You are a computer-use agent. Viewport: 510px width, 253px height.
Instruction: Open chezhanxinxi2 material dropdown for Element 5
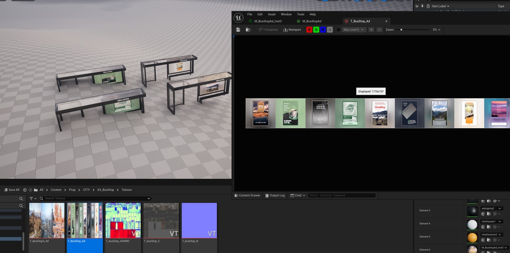(x=492, y=235)
